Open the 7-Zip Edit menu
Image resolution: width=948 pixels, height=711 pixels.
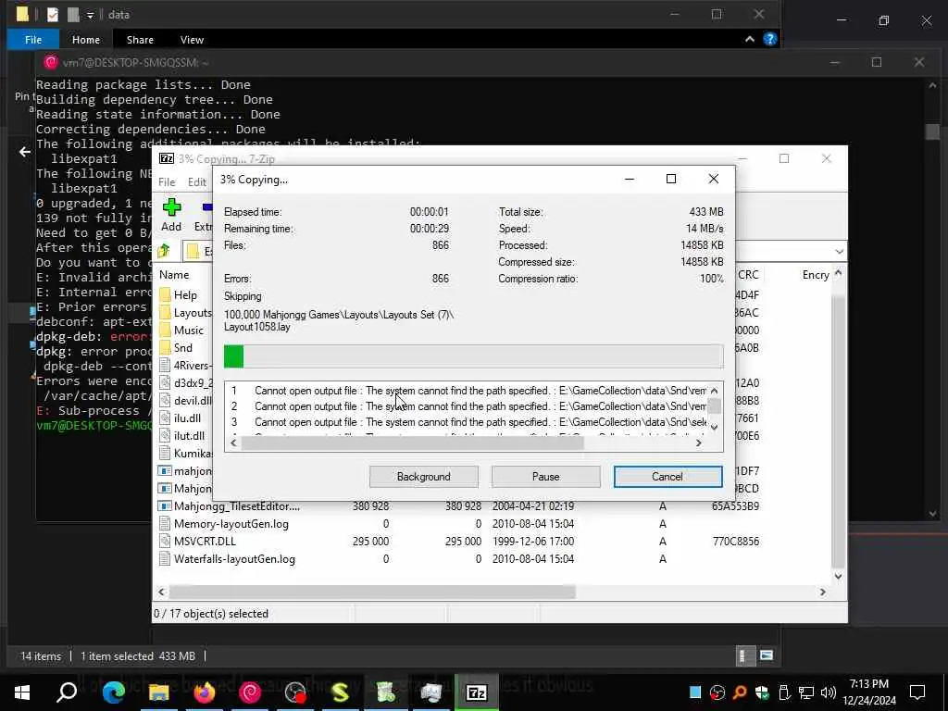[197, 182]
